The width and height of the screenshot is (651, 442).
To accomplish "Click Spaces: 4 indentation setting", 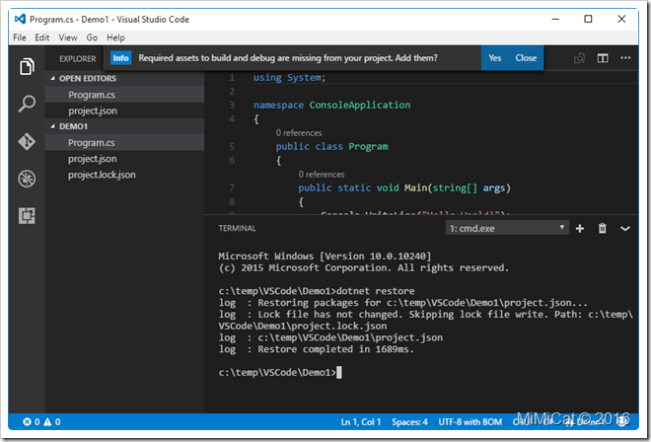I will [409, 422].
